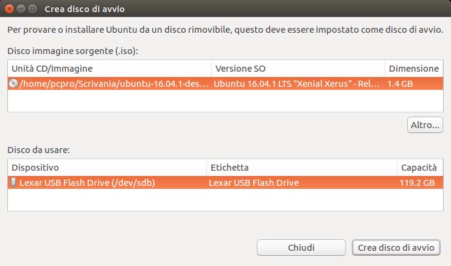The width and height of the screenshot is (451, 266).
Task: Select the ubuntu-16.04.1 ISO path entry
Action: pos(115,84)
